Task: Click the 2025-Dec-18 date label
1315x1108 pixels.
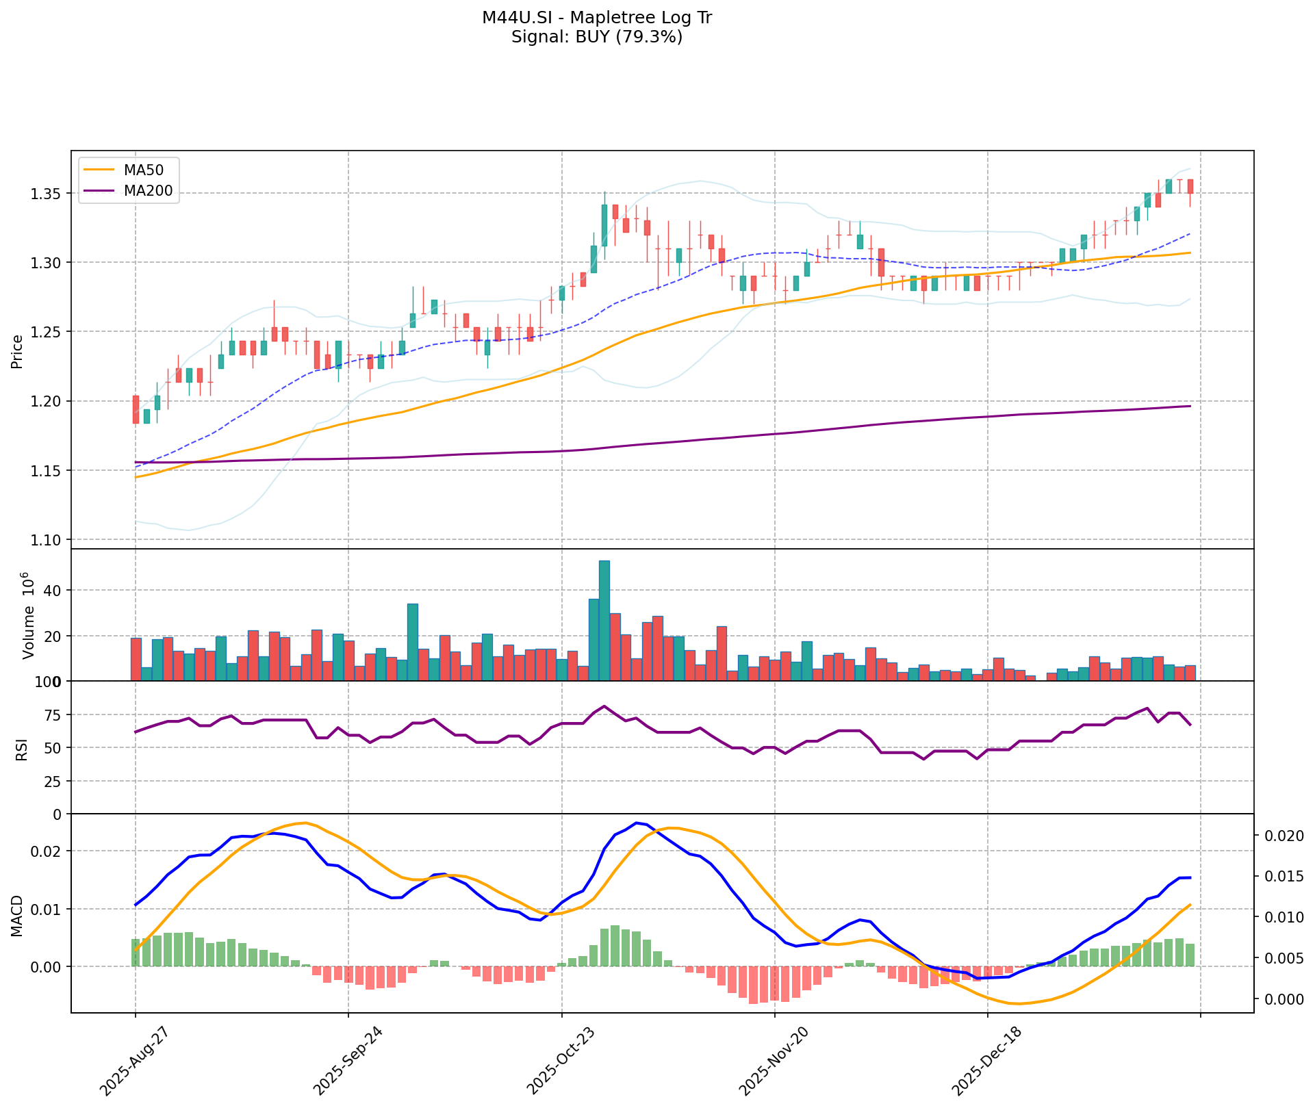Action: [986, 1062]
